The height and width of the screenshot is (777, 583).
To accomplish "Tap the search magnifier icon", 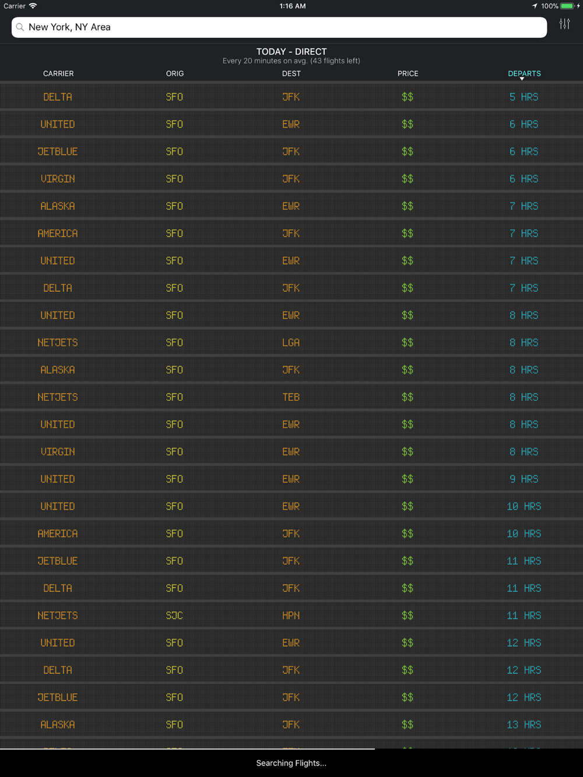I will pos(20,27).
